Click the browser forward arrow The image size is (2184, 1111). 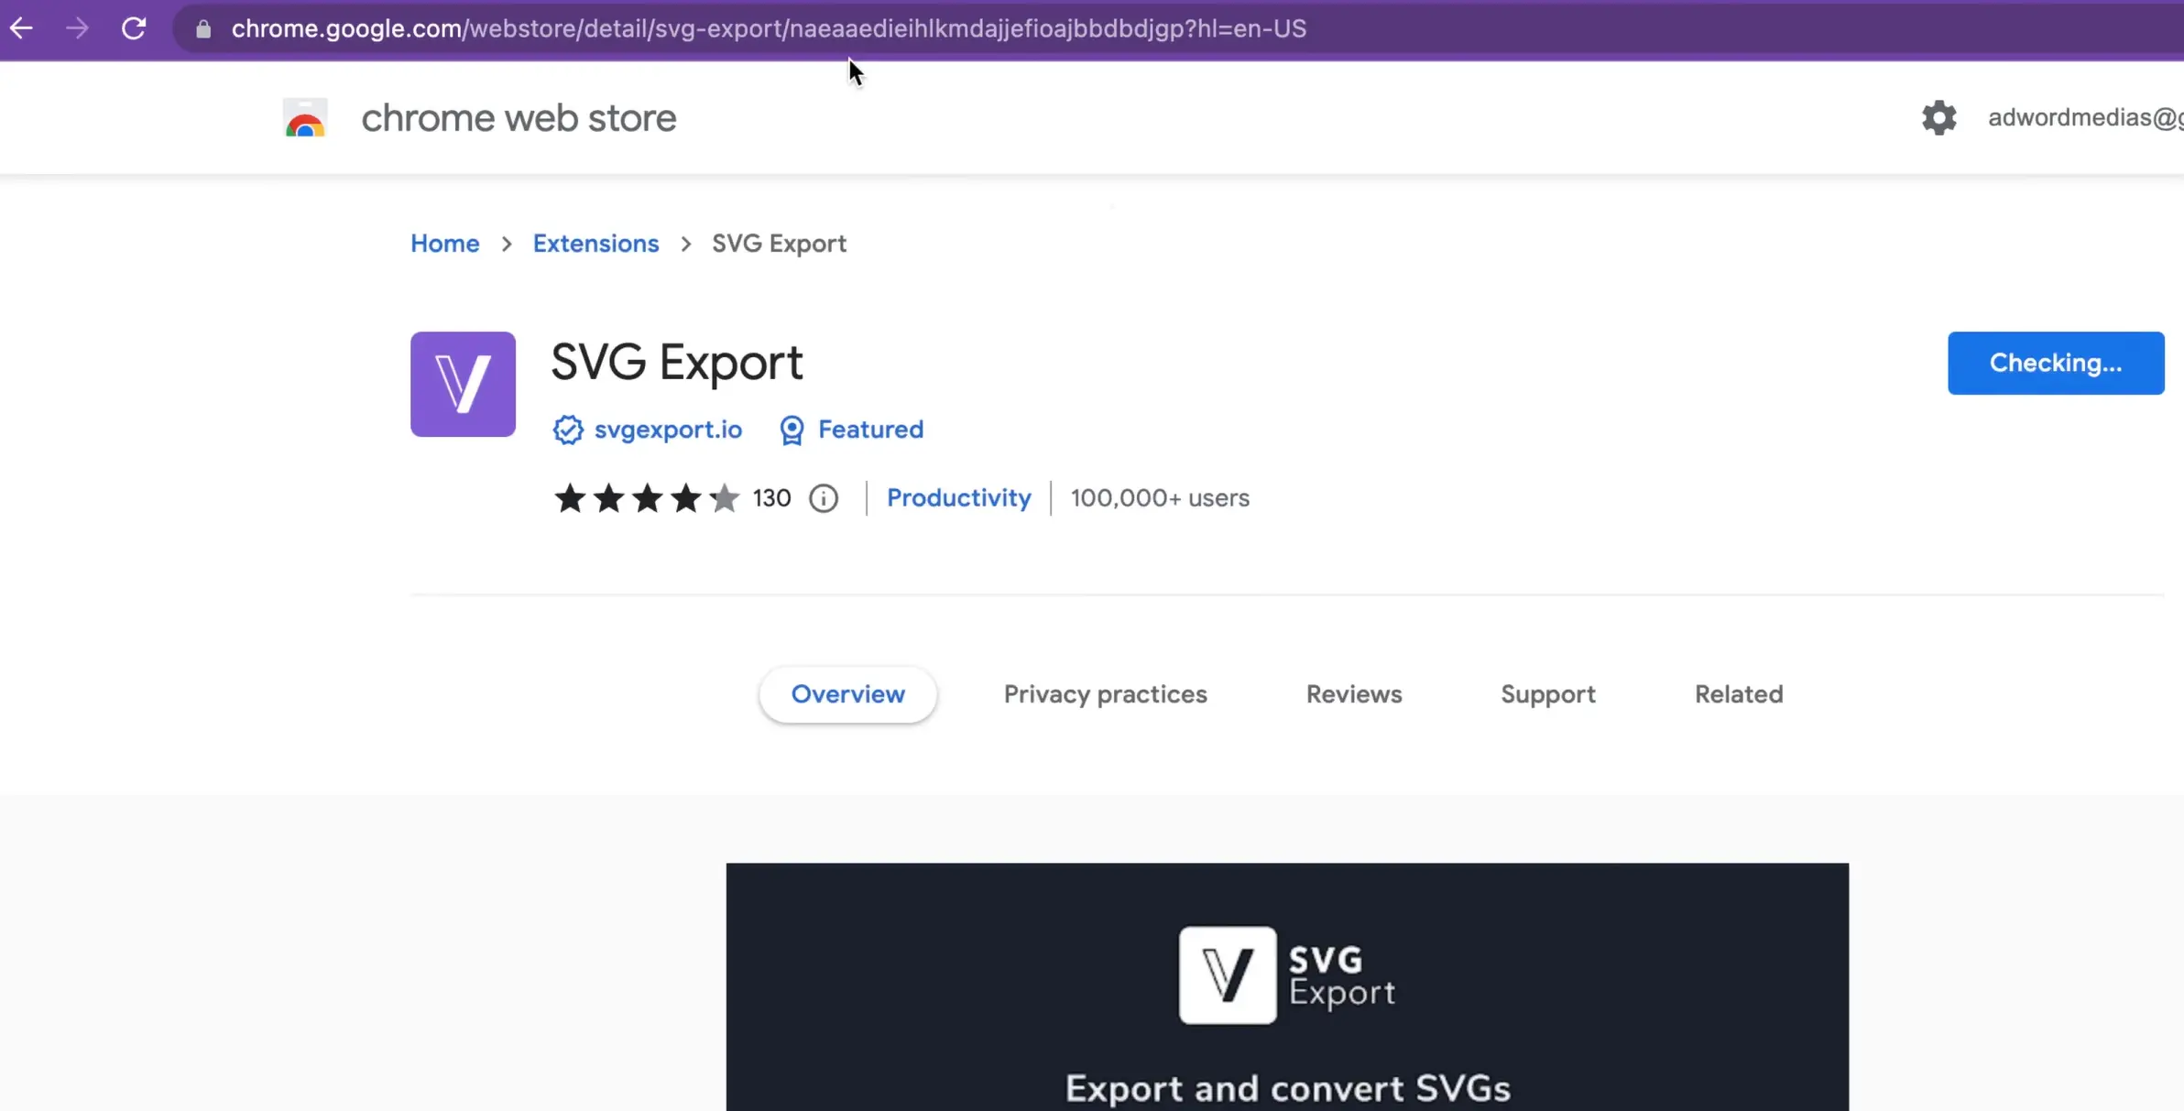tap(78, 28)
